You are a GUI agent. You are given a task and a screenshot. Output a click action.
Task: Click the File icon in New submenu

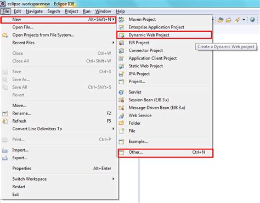pyautogui.click(x=122, y=131)
